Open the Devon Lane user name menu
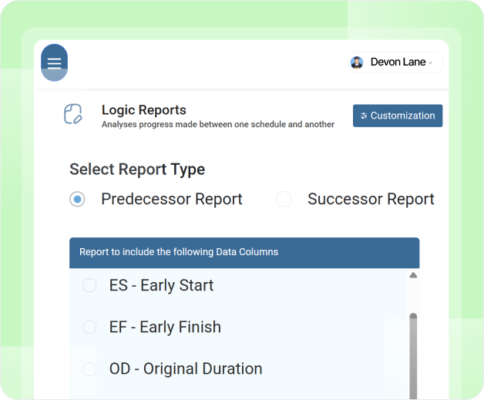The width and height of the screenshot is (484, 400). click(398, 62)
